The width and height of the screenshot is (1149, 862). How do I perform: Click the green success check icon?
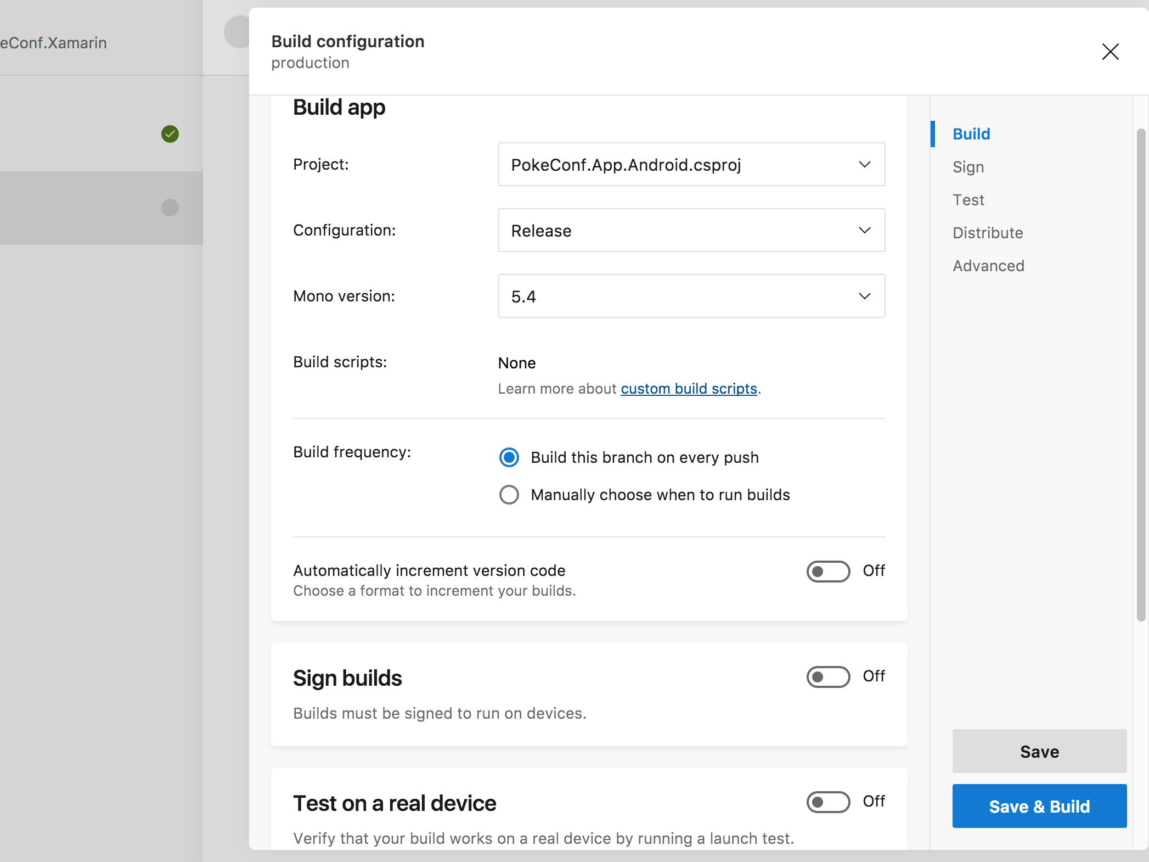point(170,134)
